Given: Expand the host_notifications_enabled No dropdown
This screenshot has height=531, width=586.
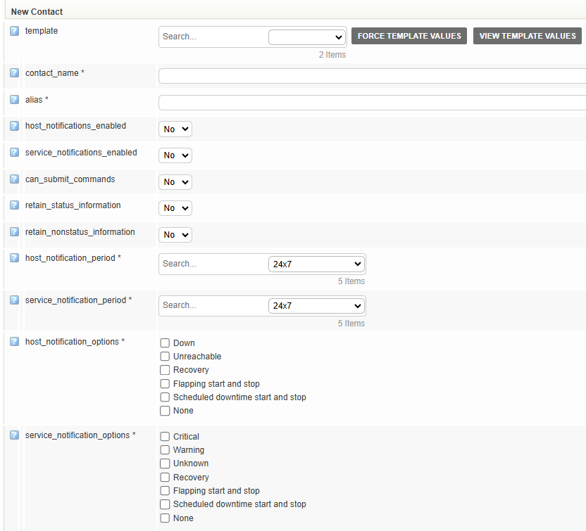Looking at the screenshot, I should click(175, 129).
